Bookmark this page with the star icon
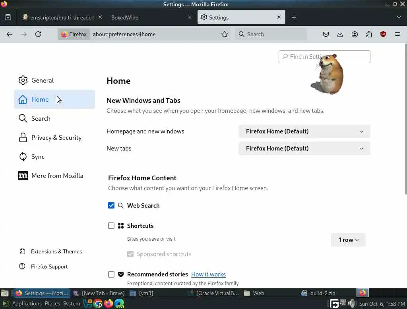The image size is (407, 309). tap(225, 34)
